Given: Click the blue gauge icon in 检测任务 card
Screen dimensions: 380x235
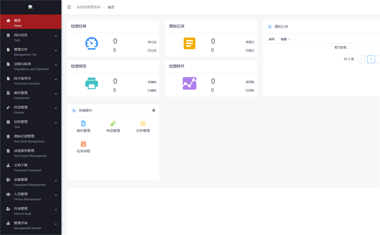Looking at the screenshot, I should point(91,44).
